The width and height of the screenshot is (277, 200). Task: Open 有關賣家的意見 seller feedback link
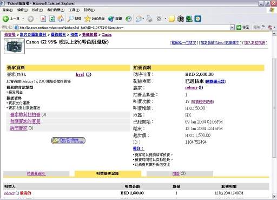click(x=25, y=121)
